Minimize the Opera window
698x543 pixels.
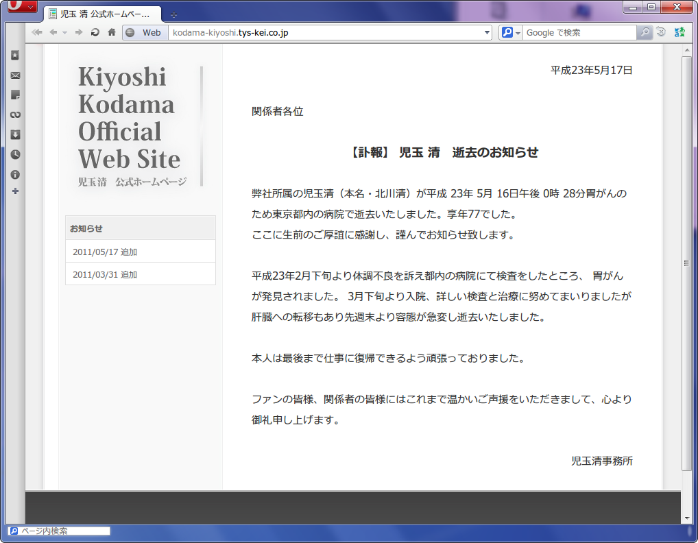coord(633,7)
